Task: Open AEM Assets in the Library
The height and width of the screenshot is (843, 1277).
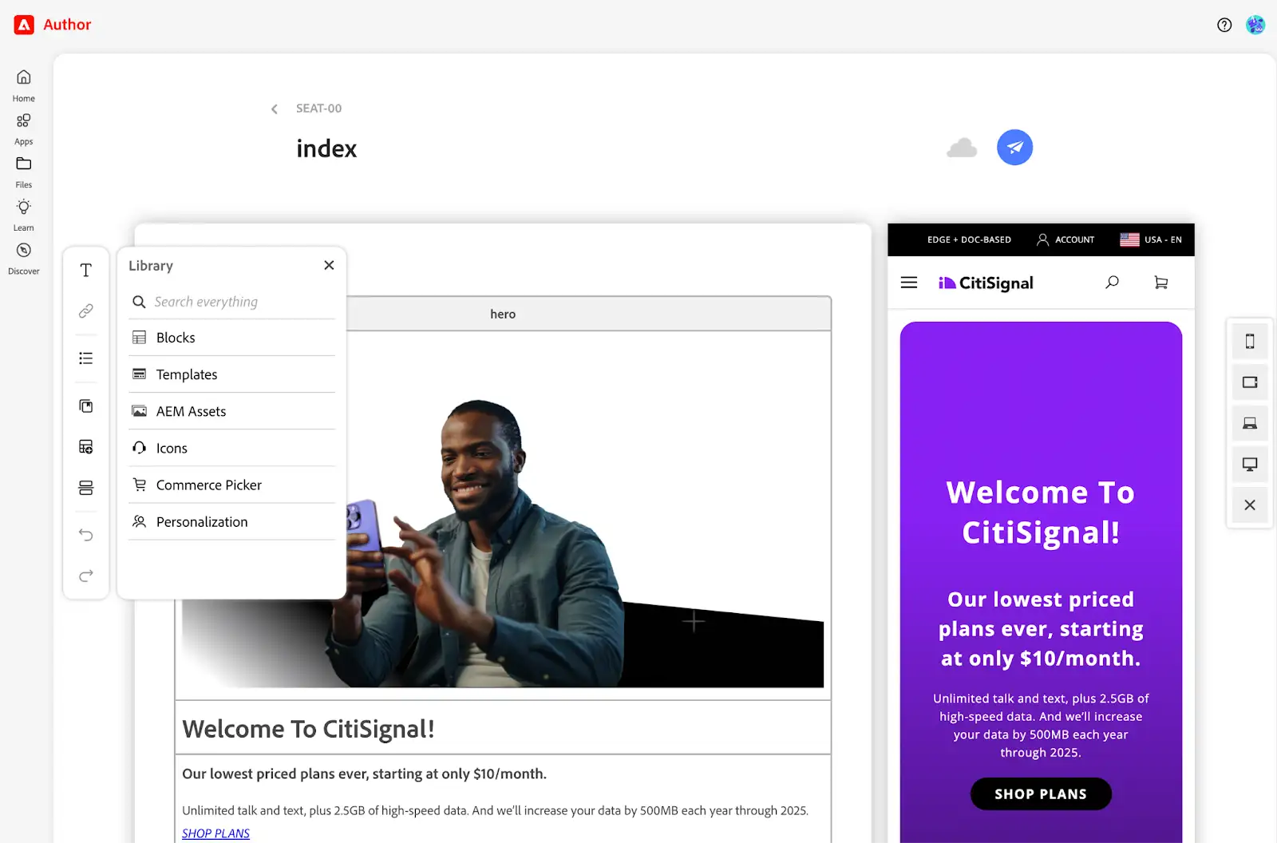Action: click(x=231, y=411)
